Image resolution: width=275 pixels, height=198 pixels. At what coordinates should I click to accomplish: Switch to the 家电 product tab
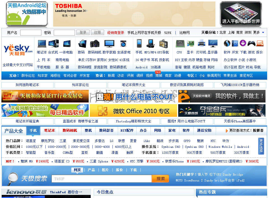[172, 131]
